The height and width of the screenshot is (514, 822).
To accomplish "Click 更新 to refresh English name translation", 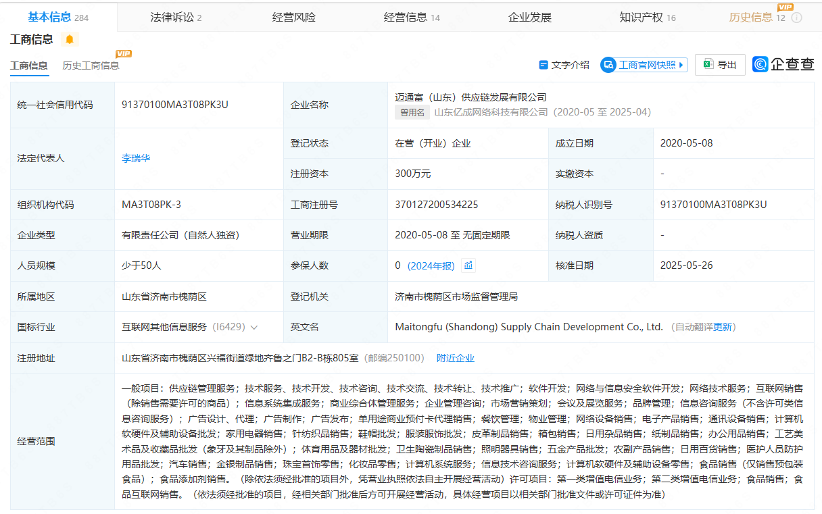I will 723,327.
